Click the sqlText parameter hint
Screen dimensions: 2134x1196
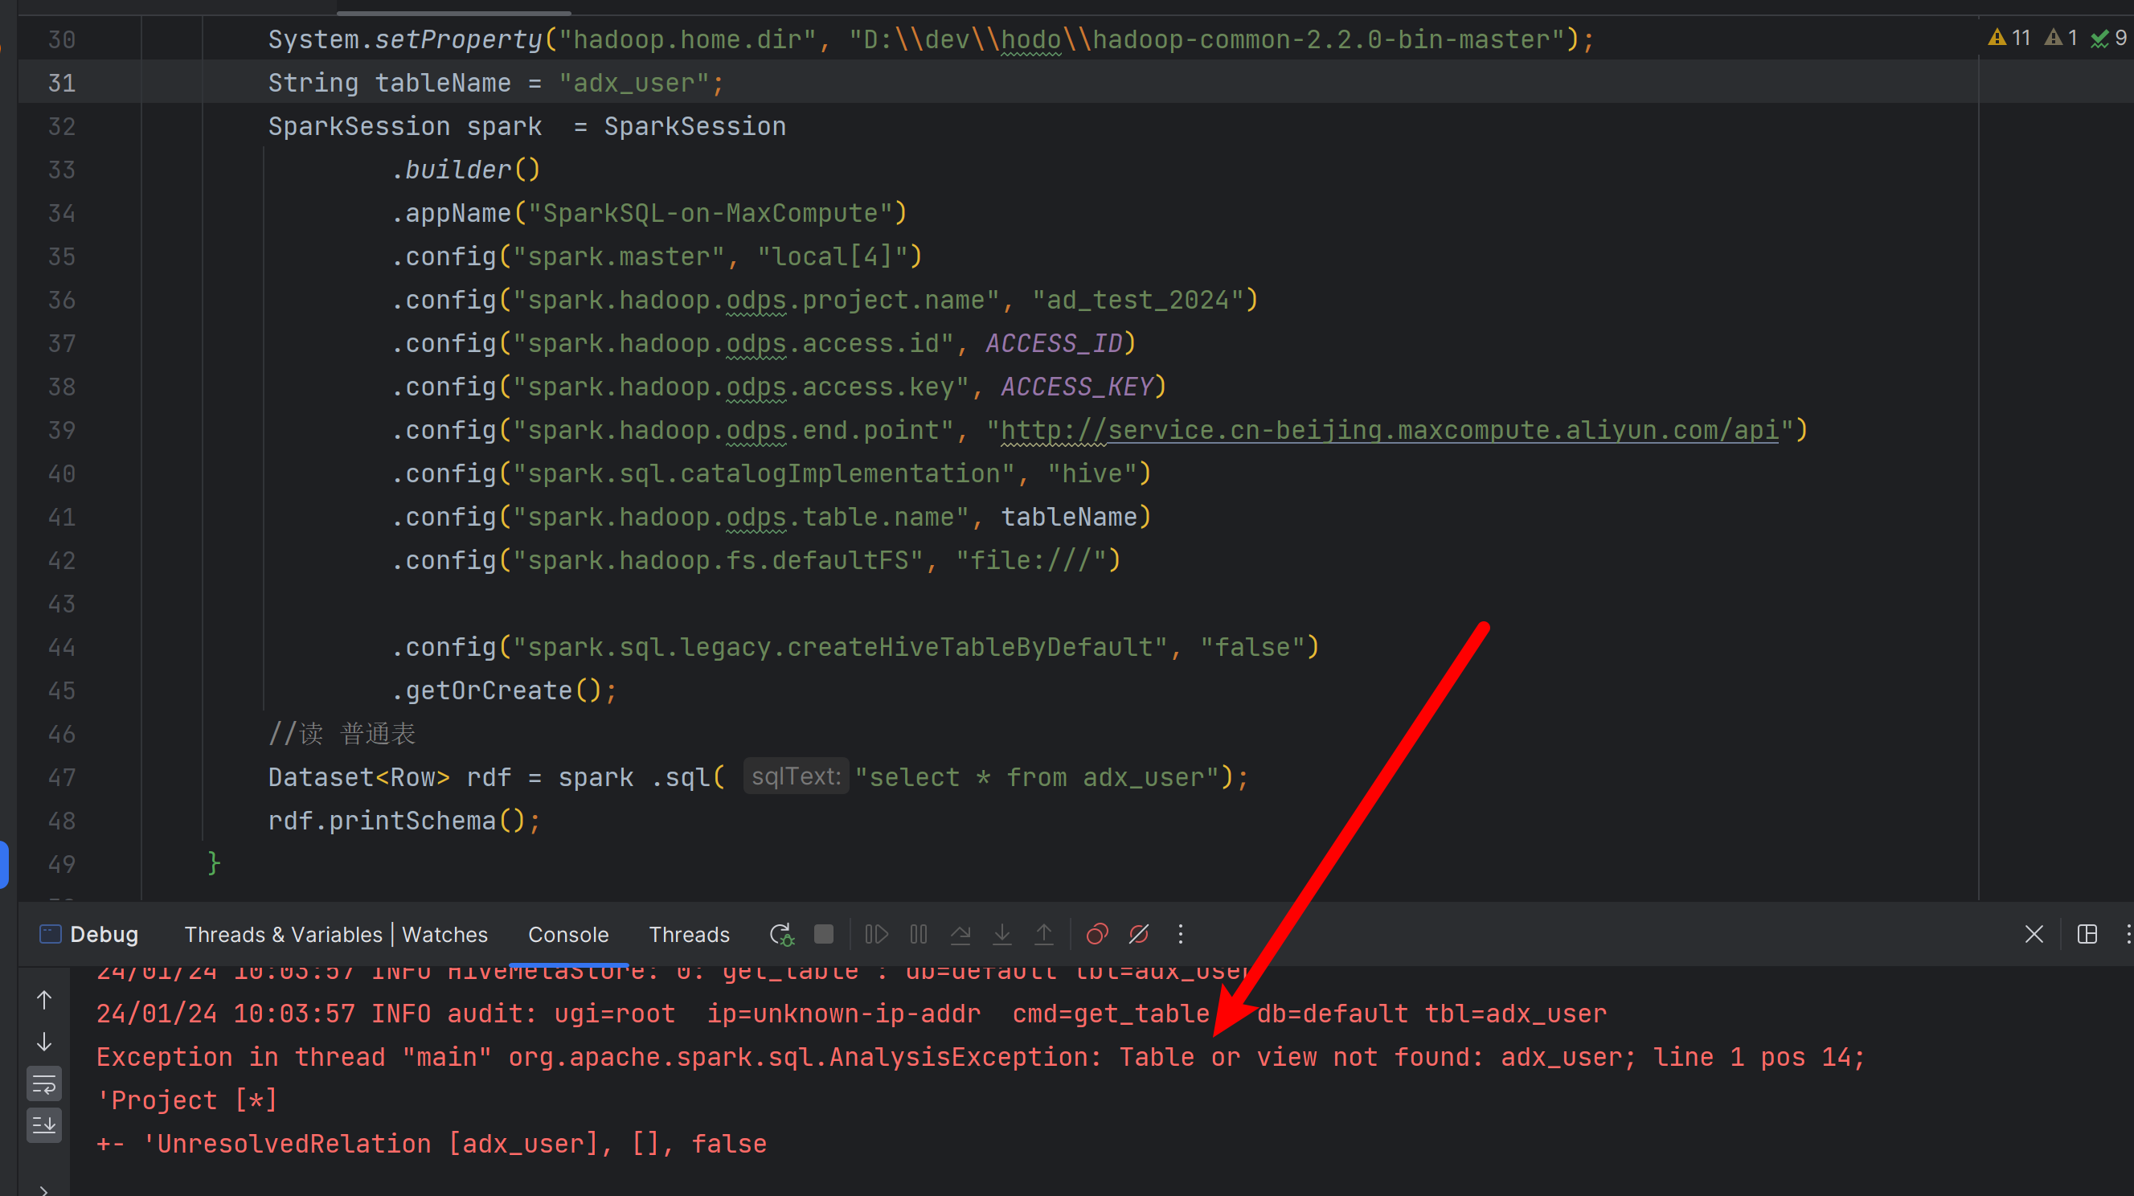tap(795, 776)
